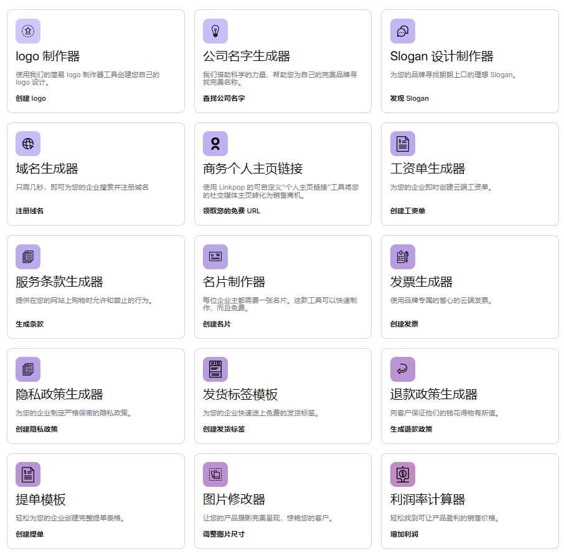Select the 图片修改器 crop icon
564x554 pixels.
click(215, 474)
